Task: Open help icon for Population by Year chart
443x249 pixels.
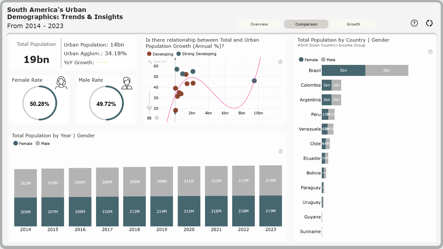Action: click(x=280, y=151)
